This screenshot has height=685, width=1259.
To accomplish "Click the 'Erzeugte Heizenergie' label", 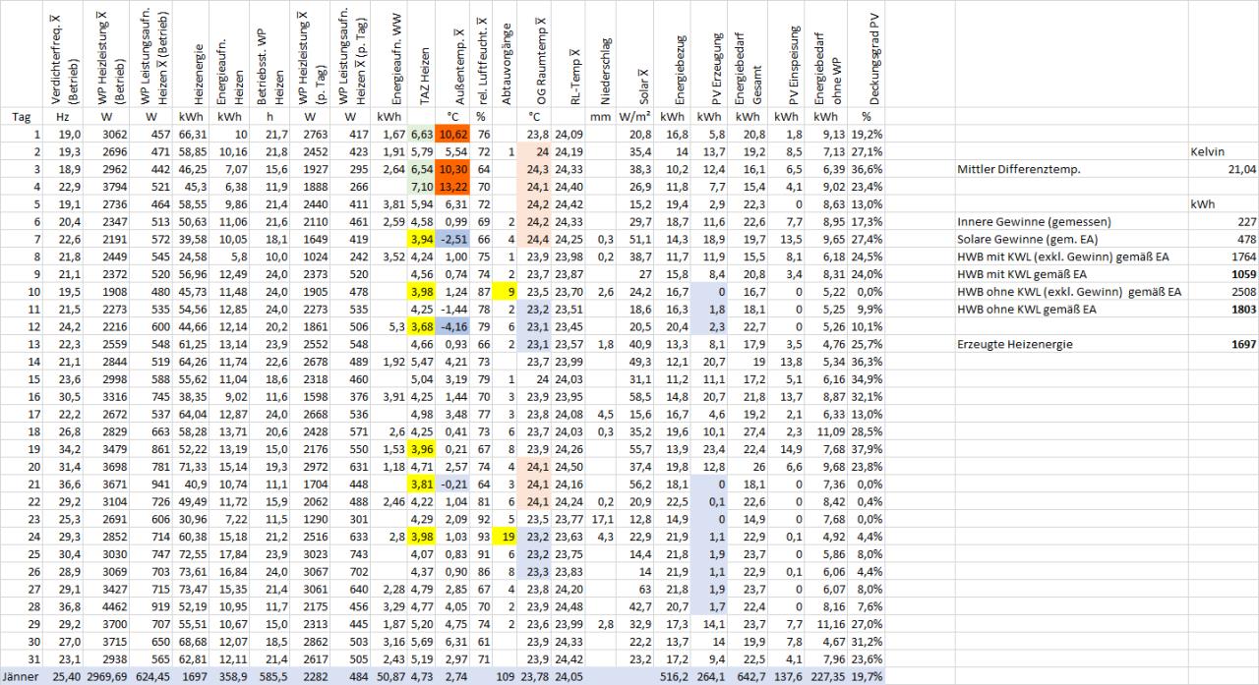I will (x=1015, y=346).
